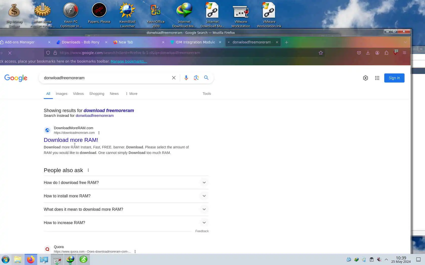The width and height of the screenshot is (425, 265).
Task: Open the Firefox hamburger application menu
Action: click(x=405, y=53)
